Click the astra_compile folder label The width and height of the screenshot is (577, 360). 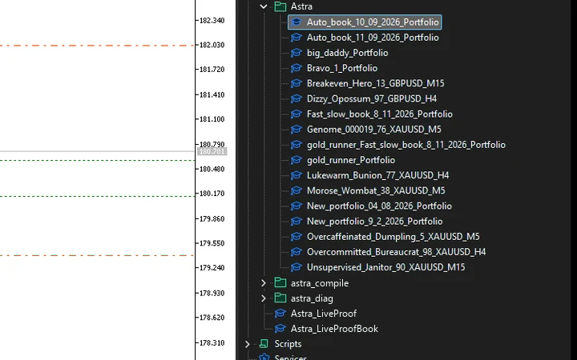pyautogui.click(x=320, y=283)
